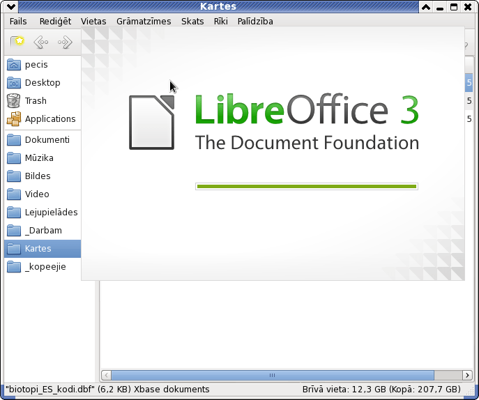
Task: Go back with the left arrow icon
Action: point(41,42)
